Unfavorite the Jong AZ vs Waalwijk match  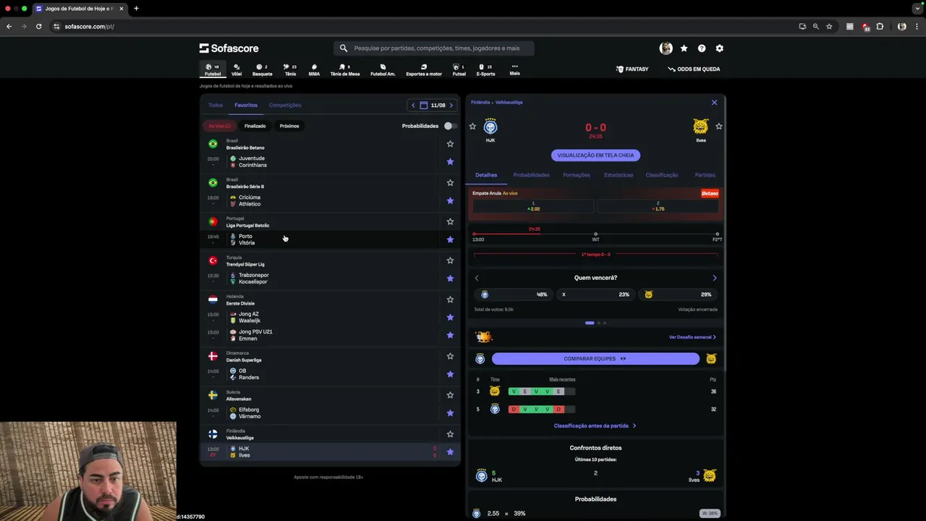click(450, 318)
